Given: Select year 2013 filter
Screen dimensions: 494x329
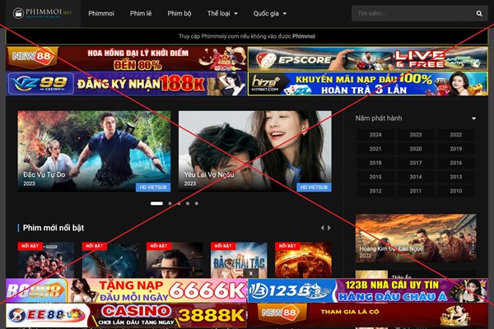Looking at the screenshot, I should [x=456, y=177].
